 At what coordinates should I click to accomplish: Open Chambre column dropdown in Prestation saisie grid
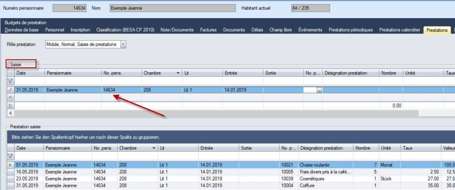[154, 148]
